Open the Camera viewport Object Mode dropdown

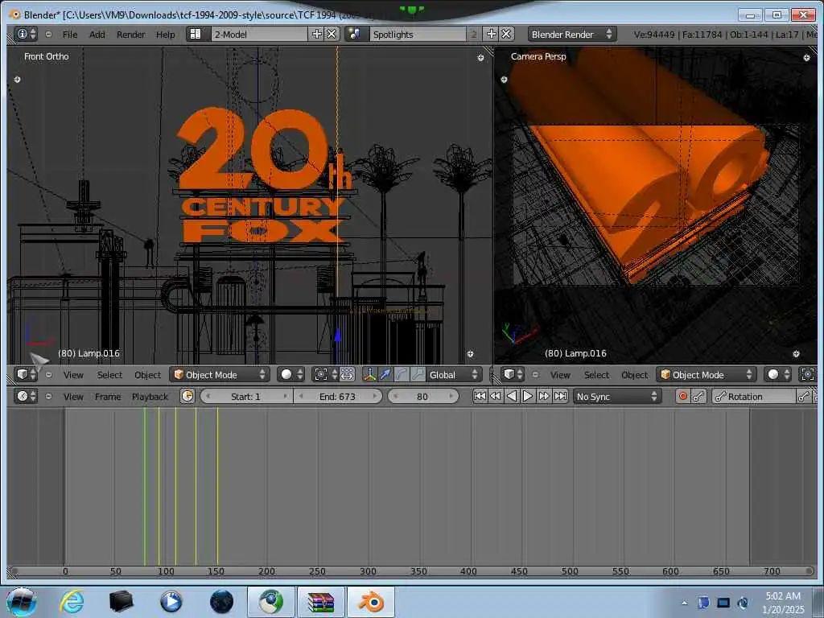click(707, 375)
